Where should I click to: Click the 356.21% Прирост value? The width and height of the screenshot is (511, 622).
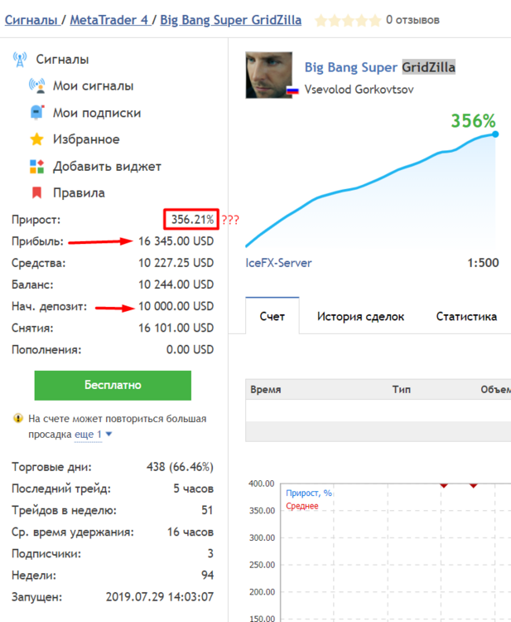[x=192, y=220]
